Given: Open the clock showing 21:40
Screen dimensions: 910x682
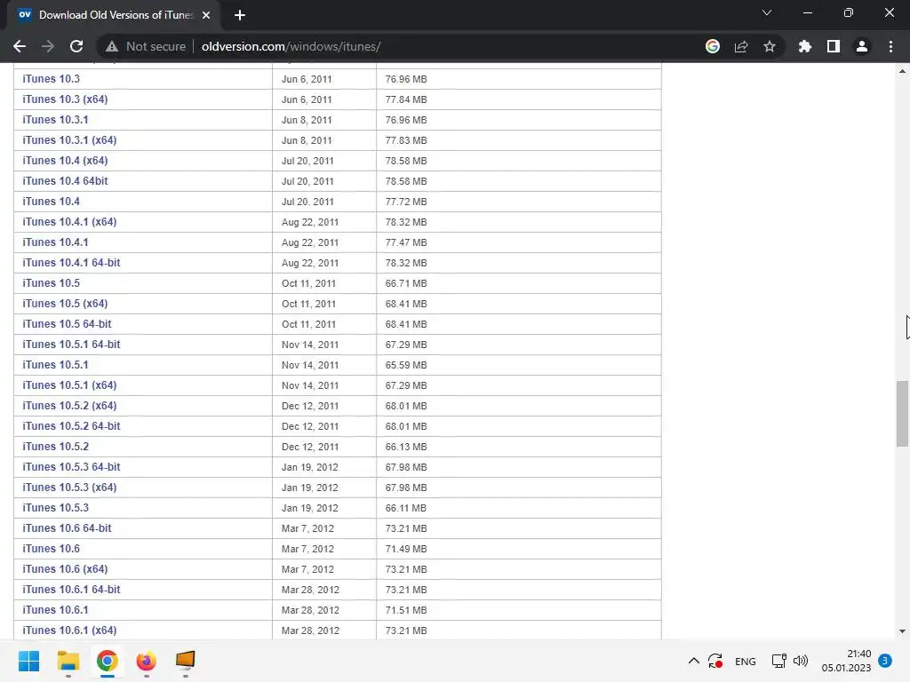Looking at the screenshot, I should coord(846,661).
